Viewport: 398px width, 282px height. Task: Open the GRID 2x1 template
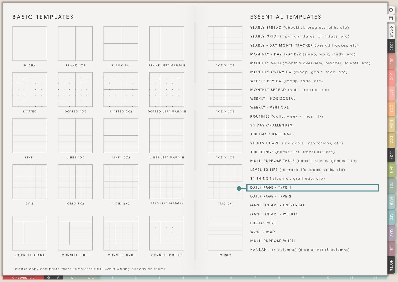pyautogui.click(x=225, y=182)
